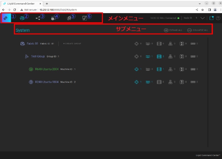The height and width of the screenshot is (159, 222).
Task: Click the browser address bar URL
Action: (58, 10)
